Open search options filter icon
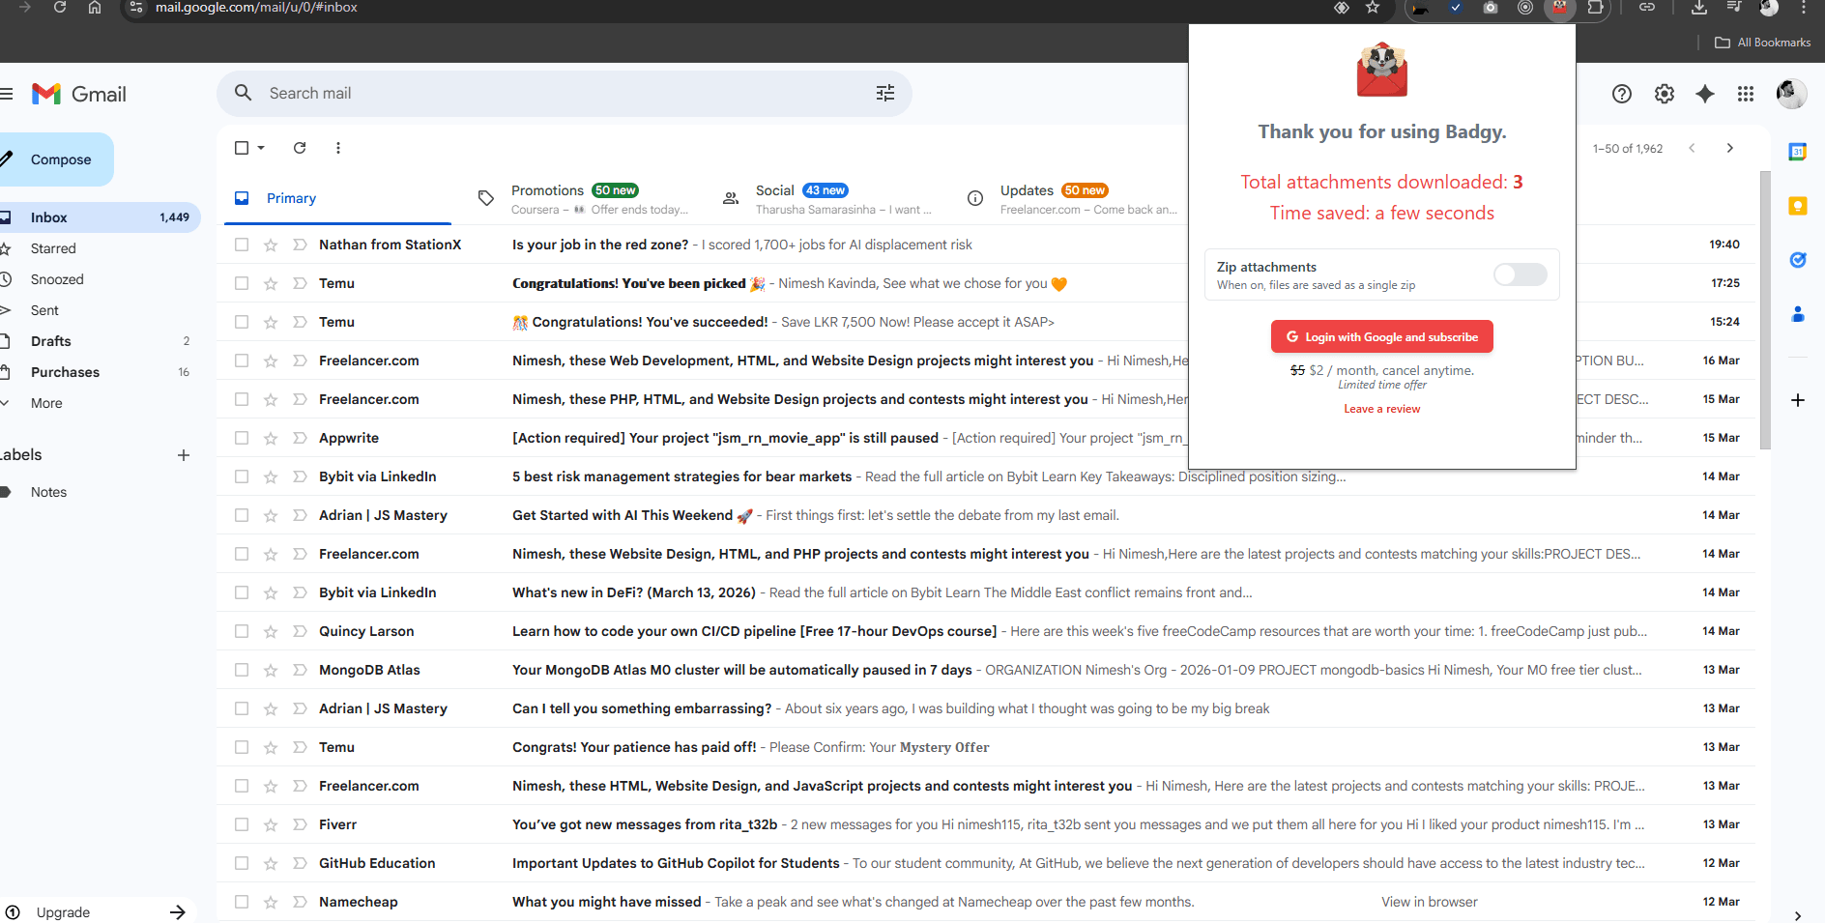The width and height of the screenshot is (1825, 923). 885,93
